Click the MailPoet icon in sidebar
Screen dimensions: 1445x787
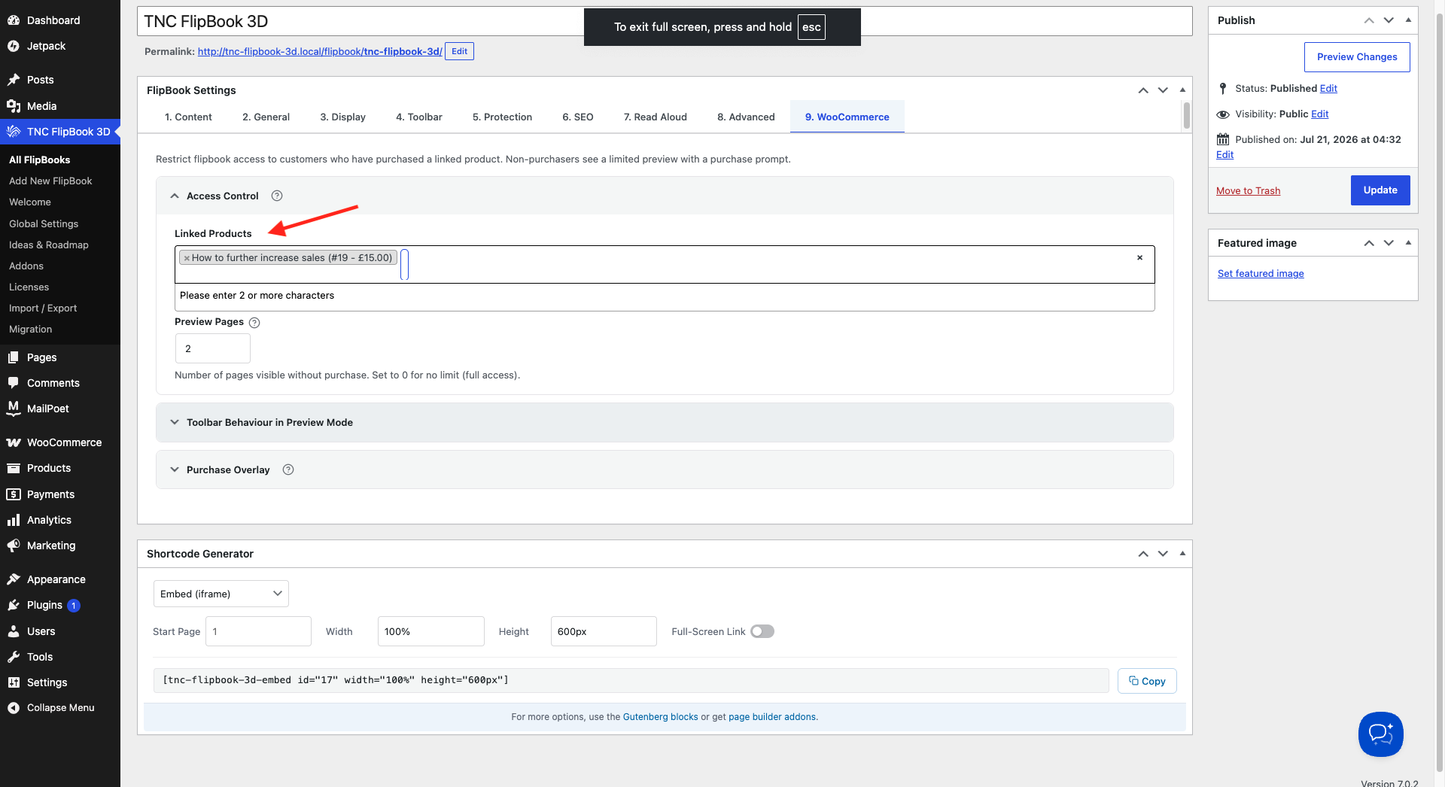(14, 409)
